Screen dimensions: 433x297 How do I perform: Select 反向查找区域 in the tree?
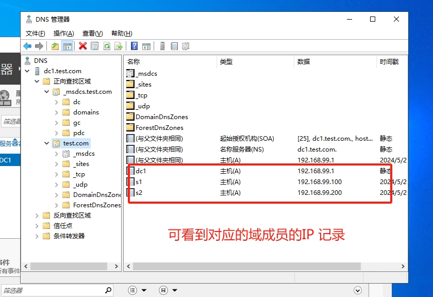pos(72,216)
